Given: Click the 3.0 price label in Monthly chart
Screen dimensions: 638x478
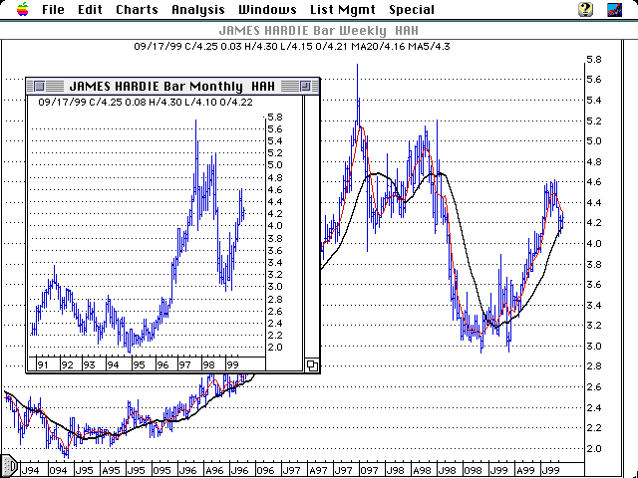Looking at the screenshot, I should 275,287.
